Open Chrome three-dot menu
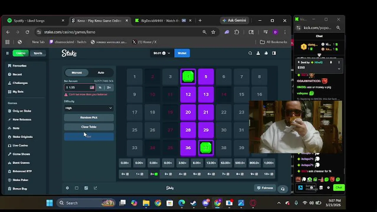The height and width of the screenshot is (212, 377). click(x=285, y=32)
